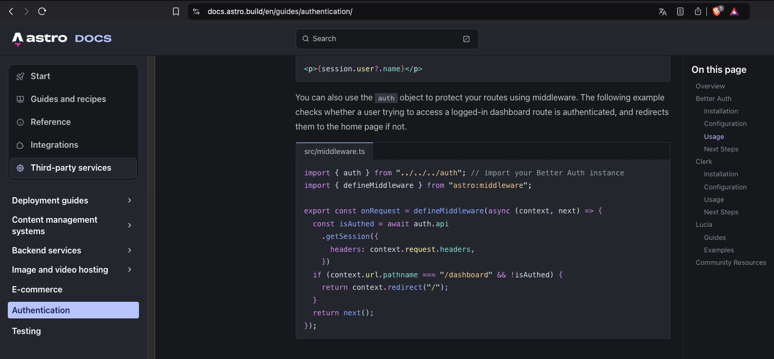Click the share icon in the browser toolbar
Image resolution: width=774 pixels, height=359 pixels.
click(698, 11)
